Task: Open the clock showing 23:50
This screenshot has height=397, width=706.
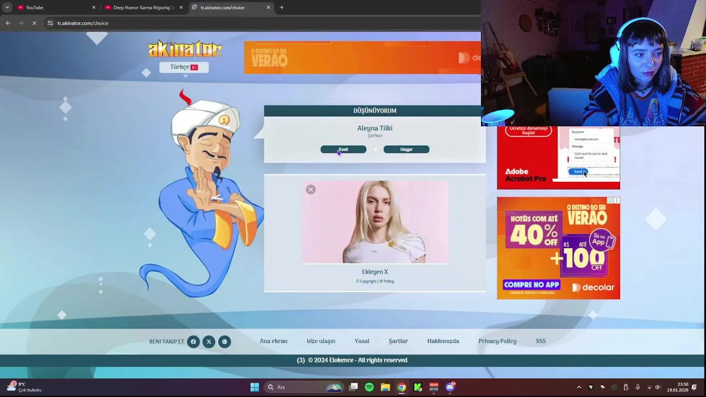Action: point(677,387)
